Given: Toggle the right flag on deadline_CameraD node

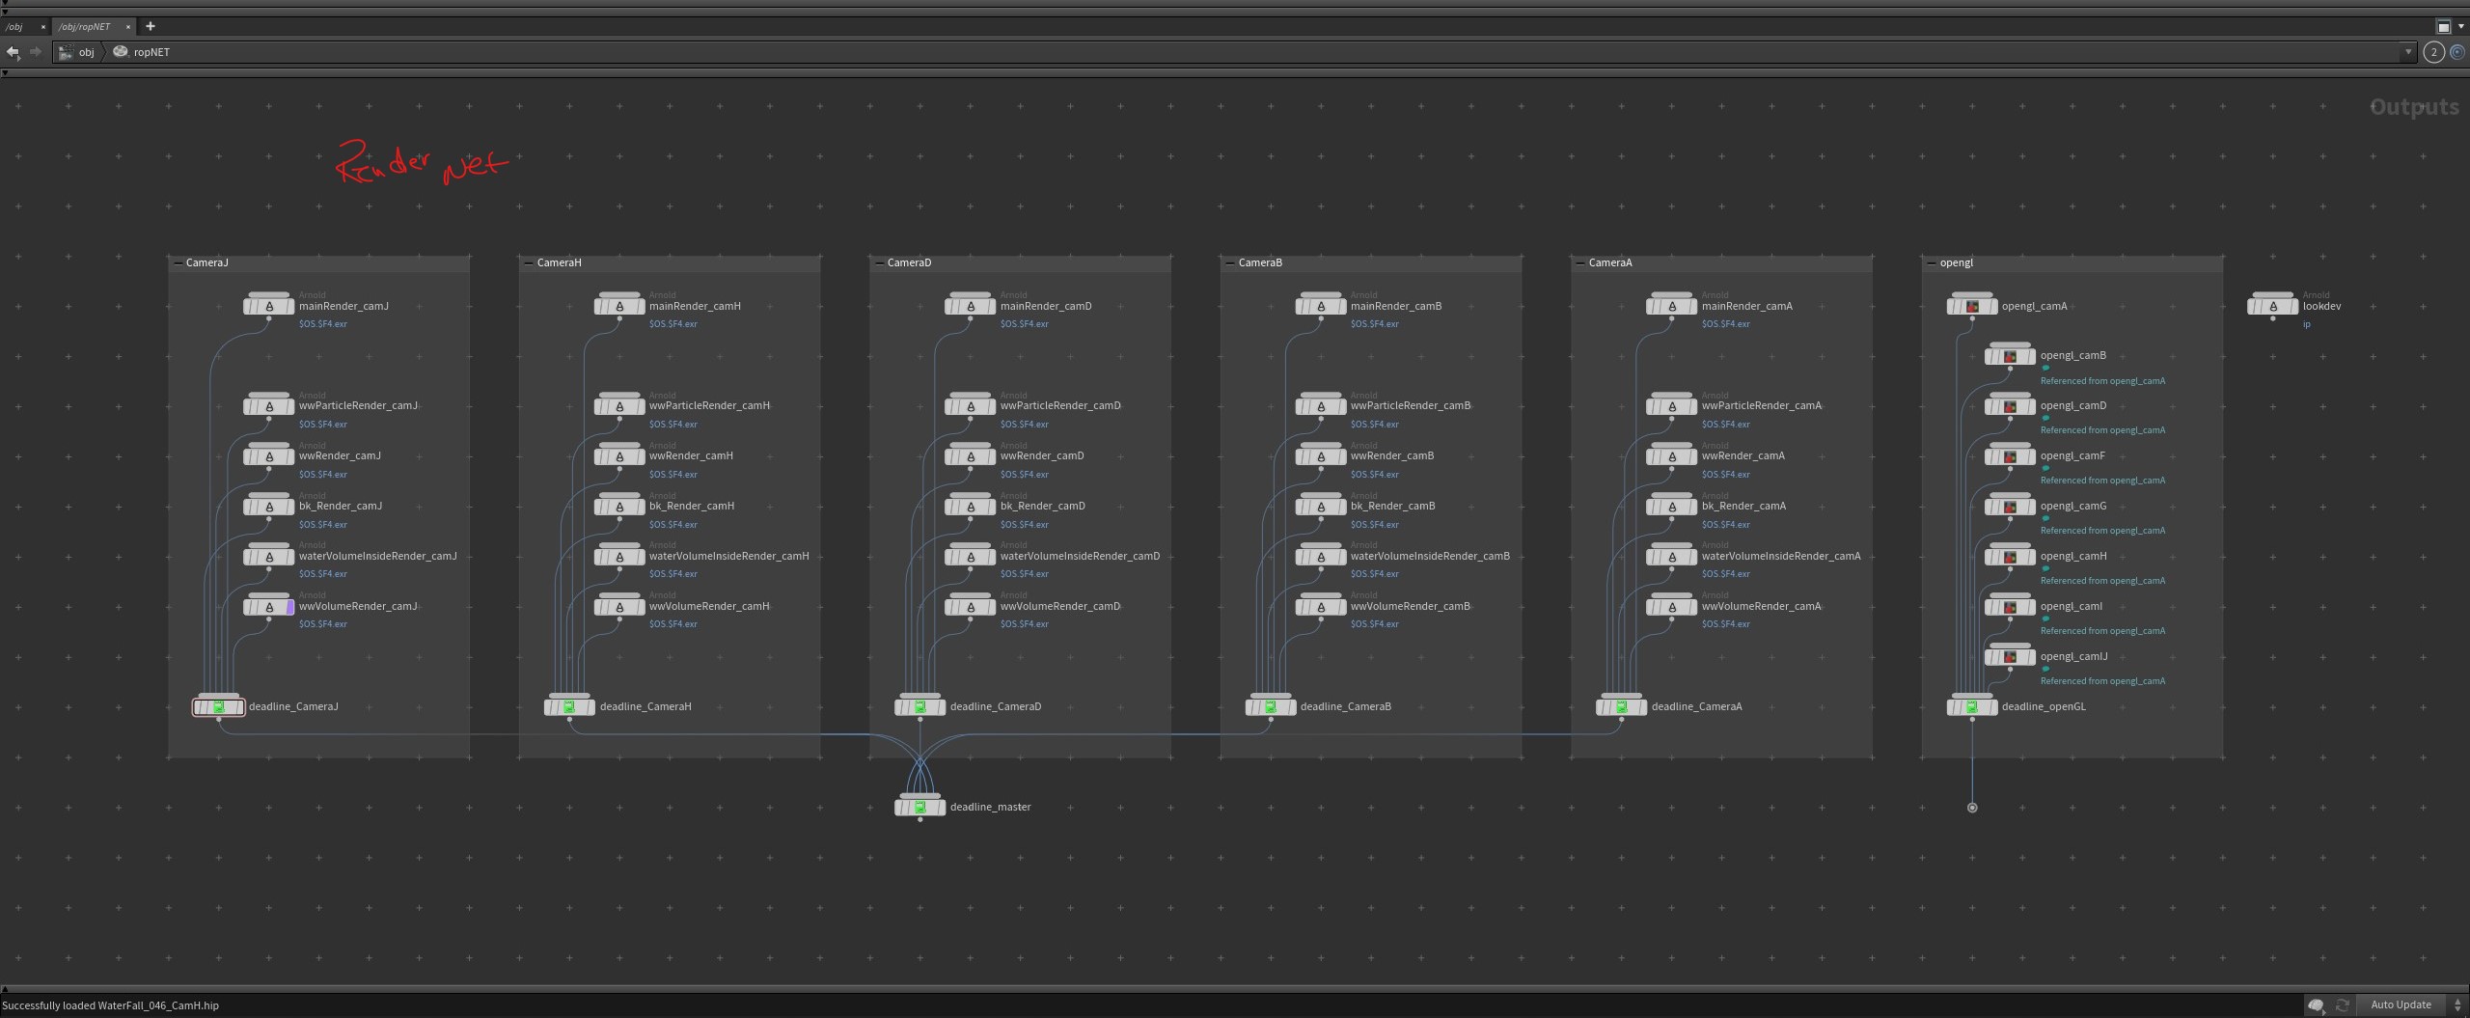Looking at the screenshot, I should pyautogui.click(x=941, y=707).
